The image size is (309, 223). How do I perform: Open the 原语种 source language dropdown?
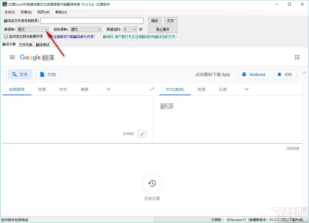[46, 29]
